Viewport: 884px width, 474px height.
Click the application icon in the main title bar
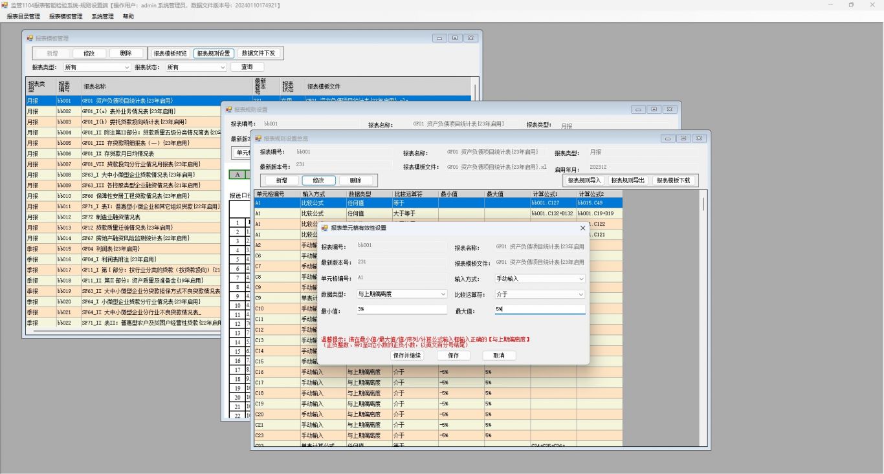5,5
